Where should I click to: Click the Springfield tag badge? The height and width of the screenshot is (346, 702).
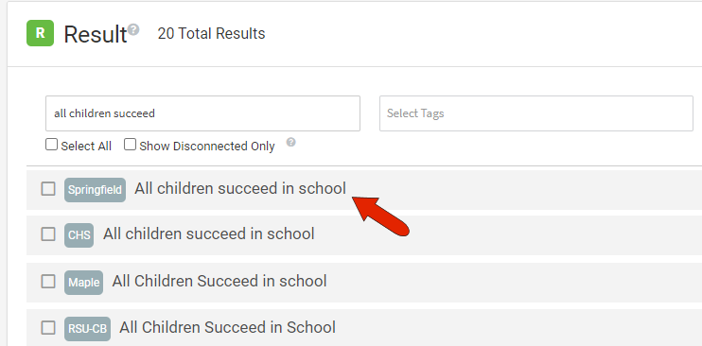point(95,190)
